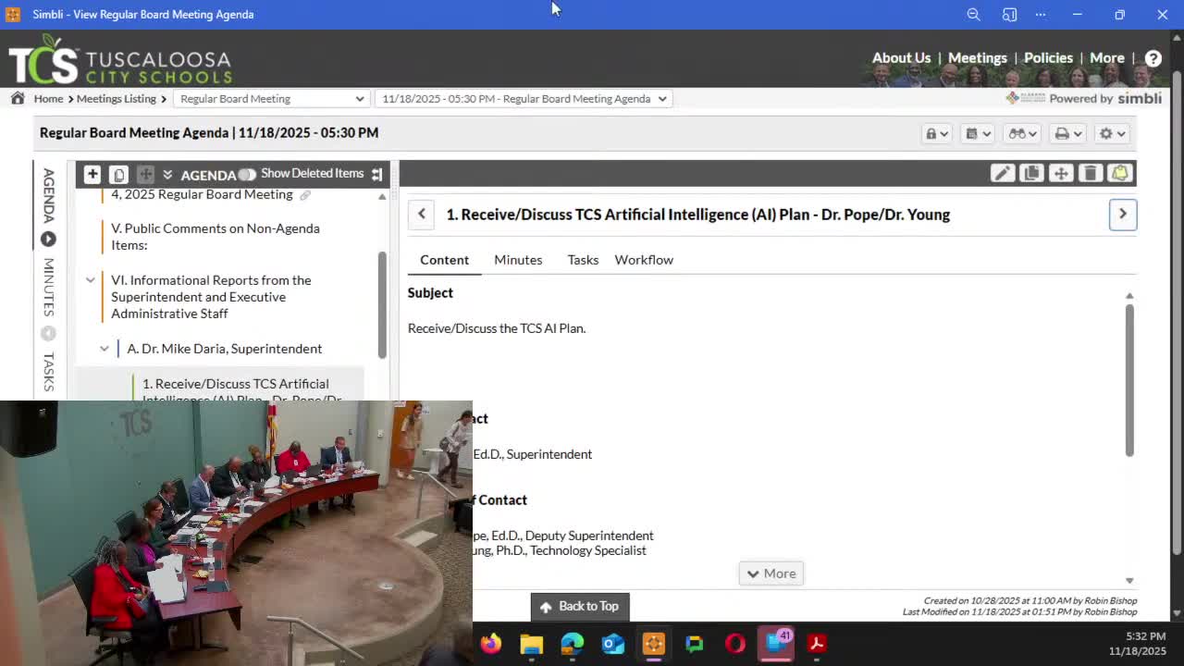Viewport: 1184px width, 666px height.
Task: Open File Explorer from the taskbar
Action: pos(531,644)
